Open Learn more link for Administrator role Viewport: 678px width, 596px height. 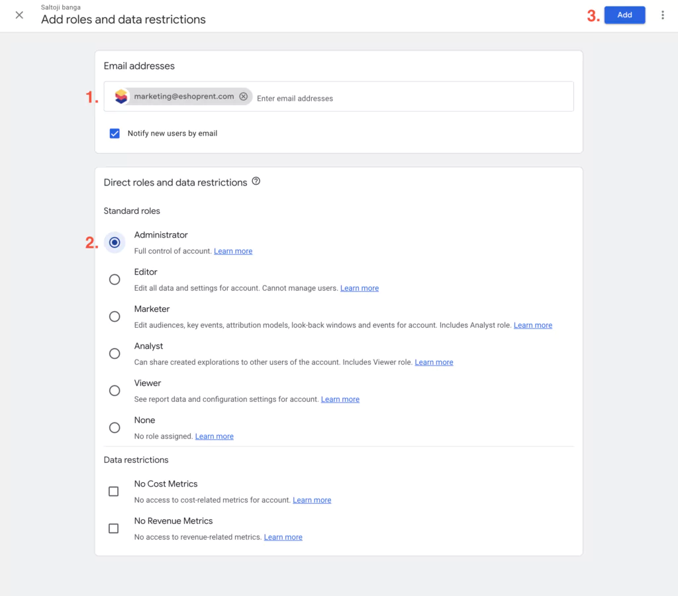(233, 252)
